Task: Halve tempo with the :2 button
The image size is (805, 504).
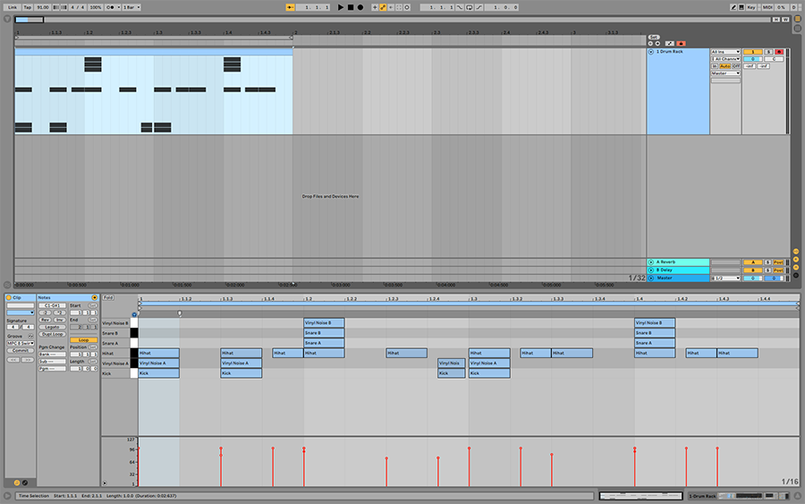Action: point(46,312)
